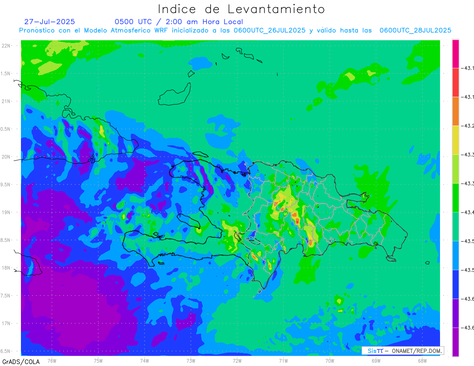Viewport: 474px width, 366px height.
Task: Click the yellow segment of the color bar
Action: click(x=455, y=140)
